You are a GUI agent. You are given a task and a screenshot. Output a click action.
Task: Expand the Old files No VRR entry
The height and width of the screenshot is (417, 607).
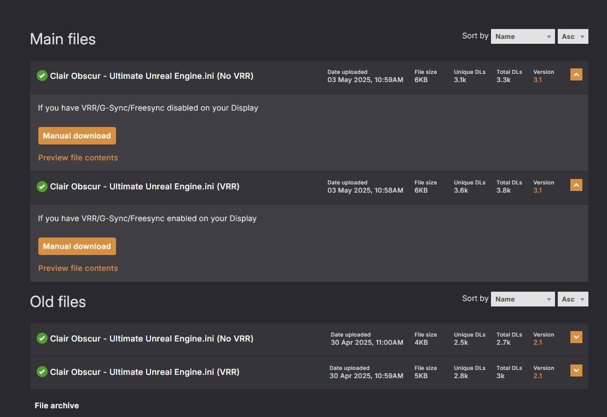tap(576, 337)
